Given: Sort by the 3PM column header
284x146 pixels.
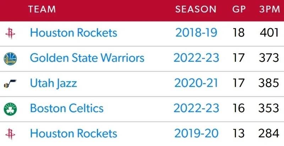Looking at the screenshot, I should coord(269,9).
